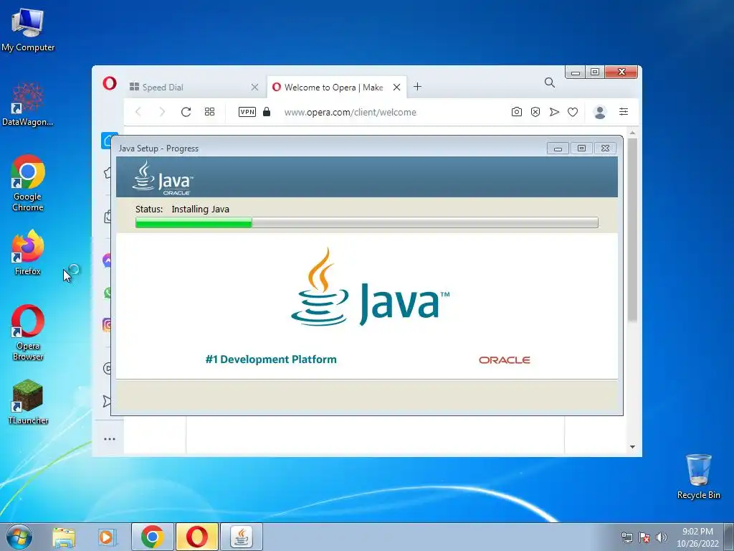Add page to bookmarks with heart icon
This screenshot has width=734, height=551.
point(573,112)
